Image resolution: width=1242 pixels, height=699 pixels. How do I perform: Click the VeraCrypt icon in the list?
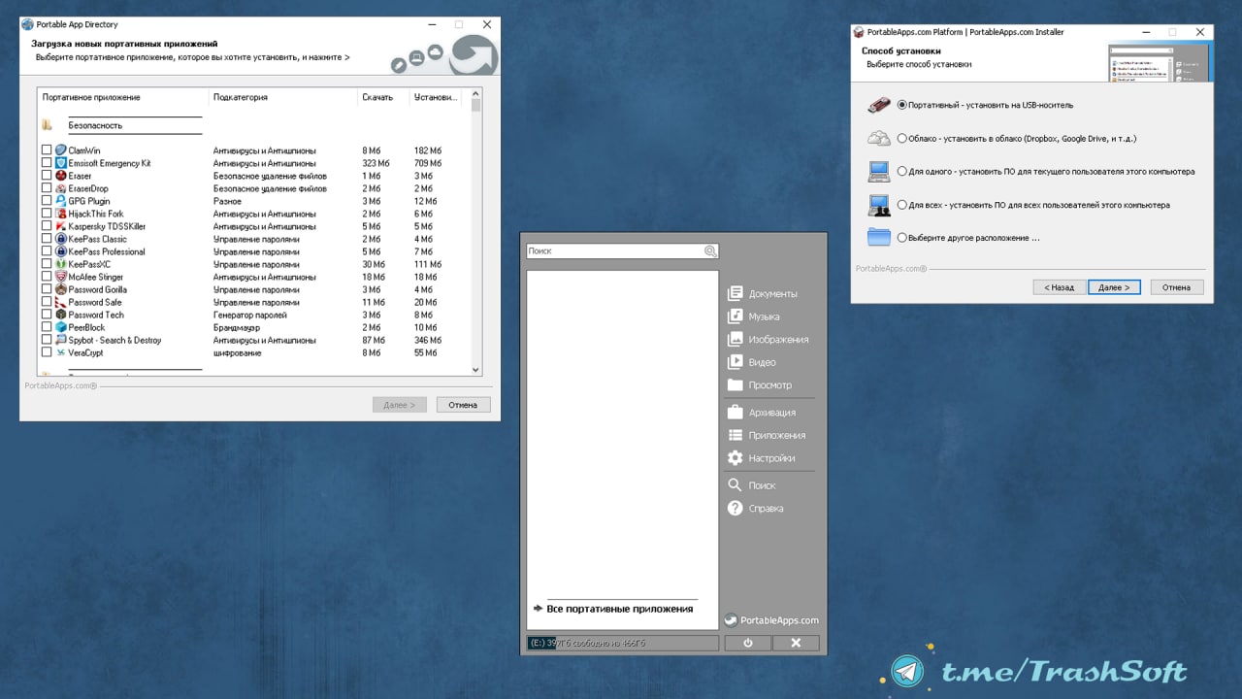click(x=60, y=352)
